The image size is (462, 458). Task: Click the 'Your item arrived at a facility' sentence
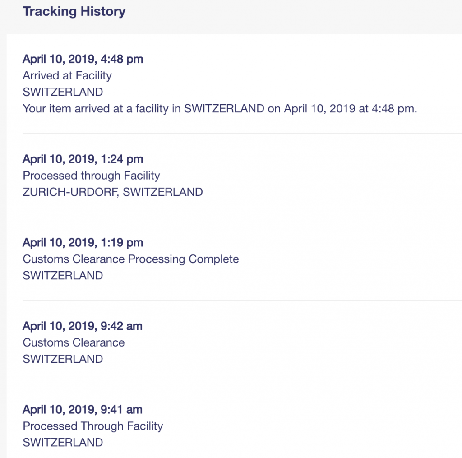point(220,109)
